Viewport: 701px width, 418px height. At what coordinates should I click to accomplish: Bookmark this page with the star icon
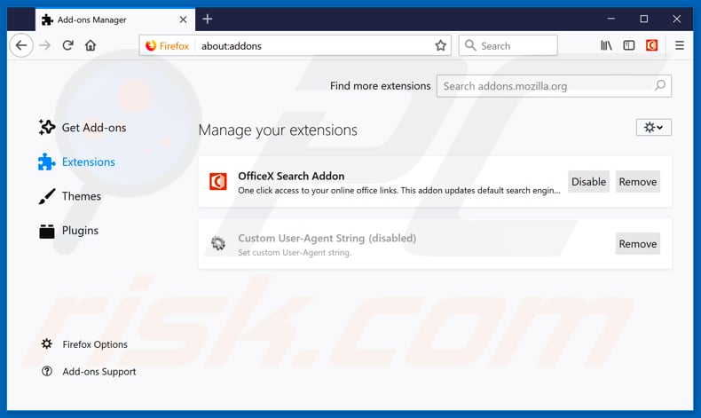440,45
